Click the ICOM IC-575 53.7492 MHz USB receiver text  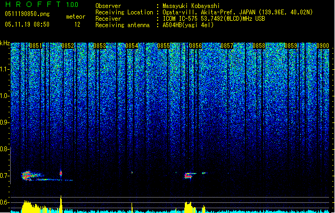tap(214, 19)
